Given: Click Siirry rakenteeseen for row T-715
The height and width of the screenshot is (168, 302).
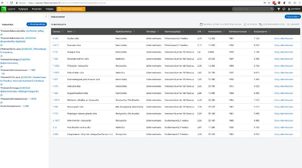Looking at the screenshot, I should [x=283, y=114].
